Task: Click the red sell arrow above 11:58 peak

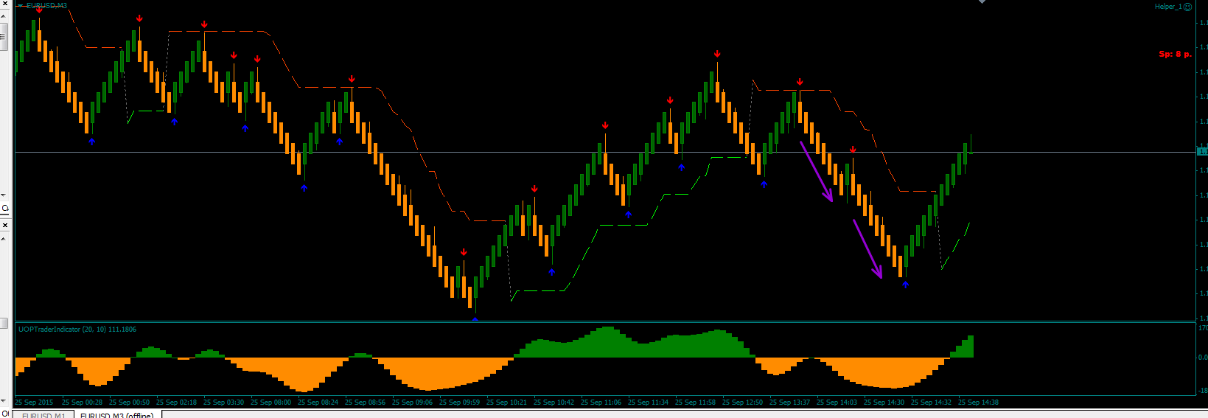Action: click(717, 54)
